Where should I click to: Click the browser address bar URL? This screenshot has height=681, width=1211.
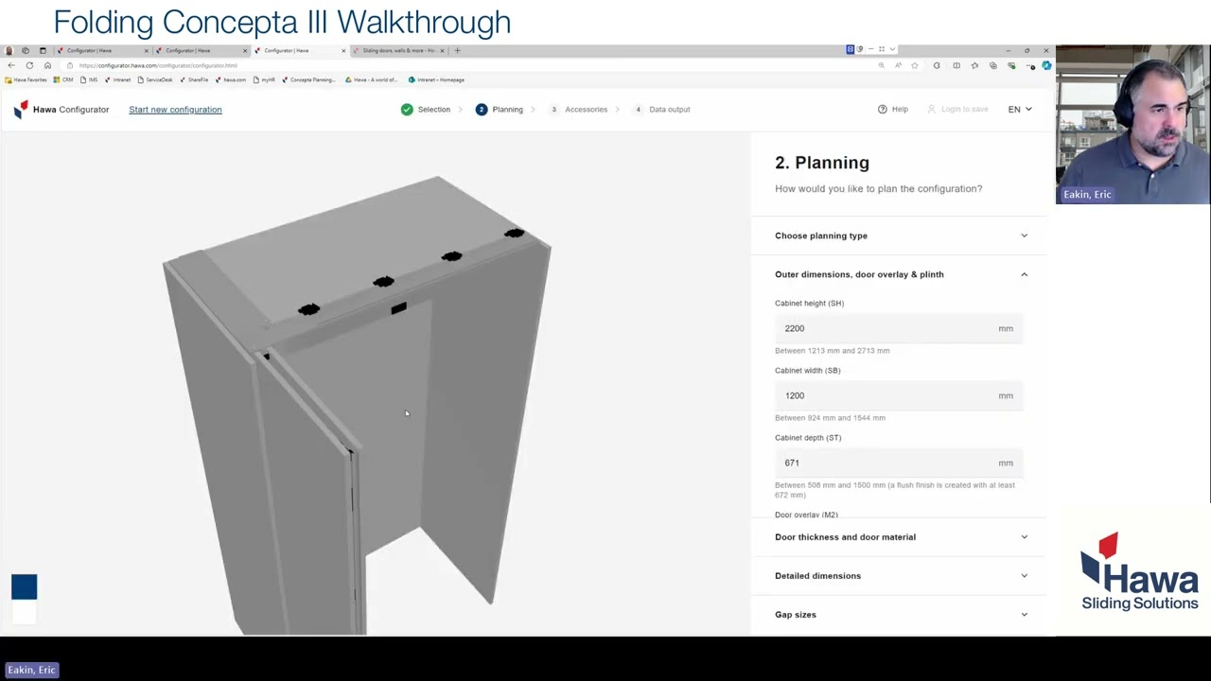159,65
